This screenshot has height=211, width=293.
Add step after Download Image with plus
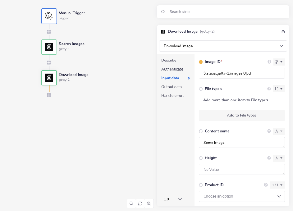click(x=49, y=95)
